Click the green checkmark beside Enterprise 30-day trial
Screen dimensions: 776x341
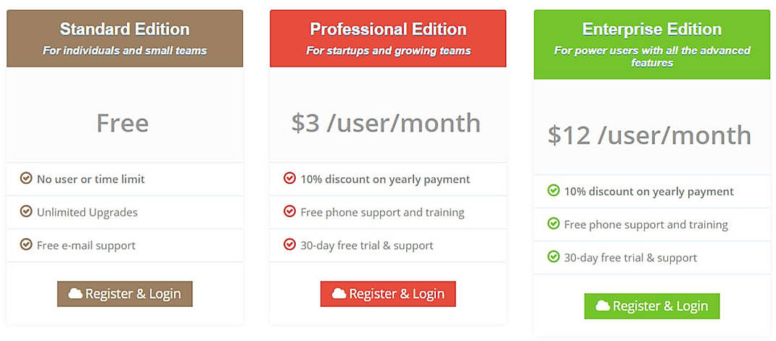click(x=553, y=257)
